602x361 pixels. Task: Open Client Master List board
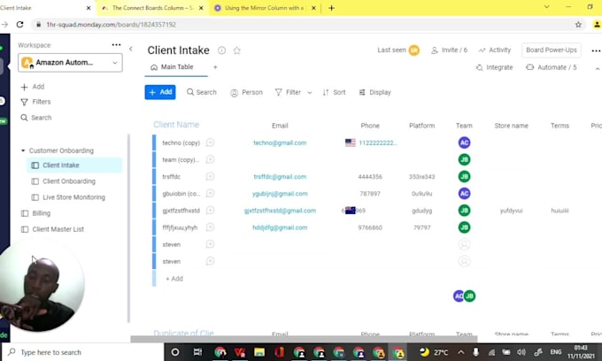coord(58,229)
